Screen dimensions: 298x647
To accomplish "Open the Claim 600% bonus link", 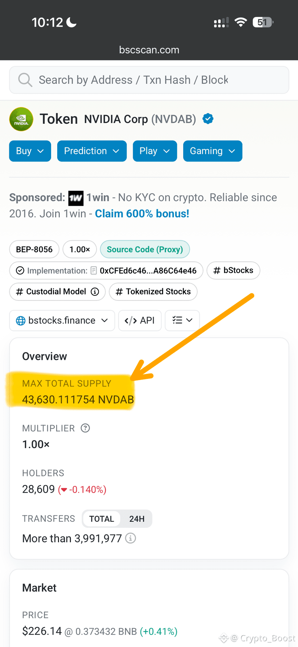I will click(142, 214).
